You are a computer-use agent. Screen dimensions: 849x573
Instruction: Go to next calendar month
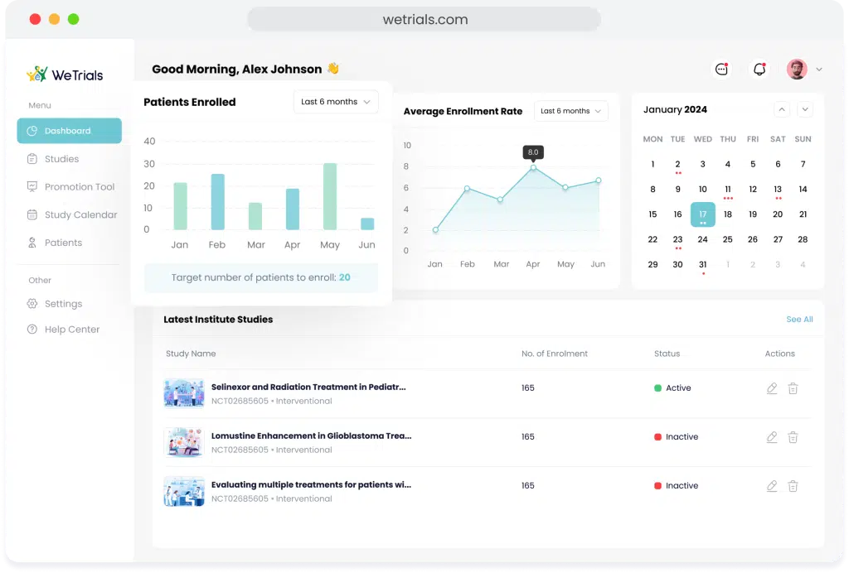(x=805, y=109)
